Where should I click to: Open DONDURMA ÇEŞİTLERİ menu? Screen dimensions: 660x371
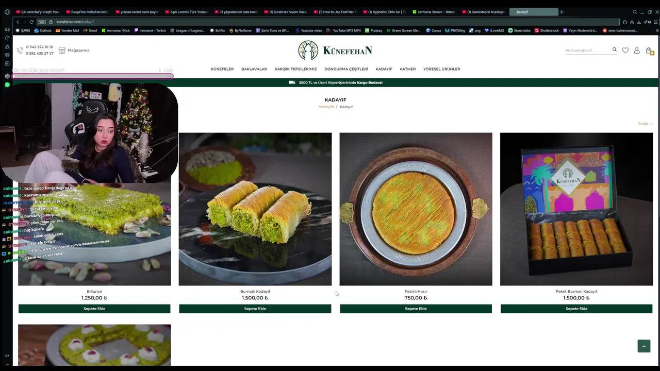[x=346, y=69]
